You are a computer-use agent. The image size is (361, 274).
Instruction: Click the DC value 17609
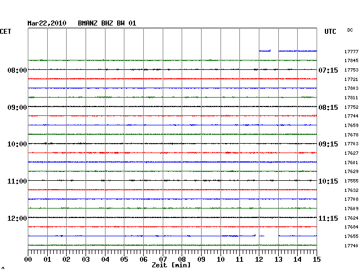click(352, 209)
